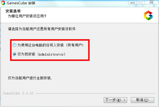Click the GamesCube 安装 window title text
The image size is (159, 107).
coord(21,3)
